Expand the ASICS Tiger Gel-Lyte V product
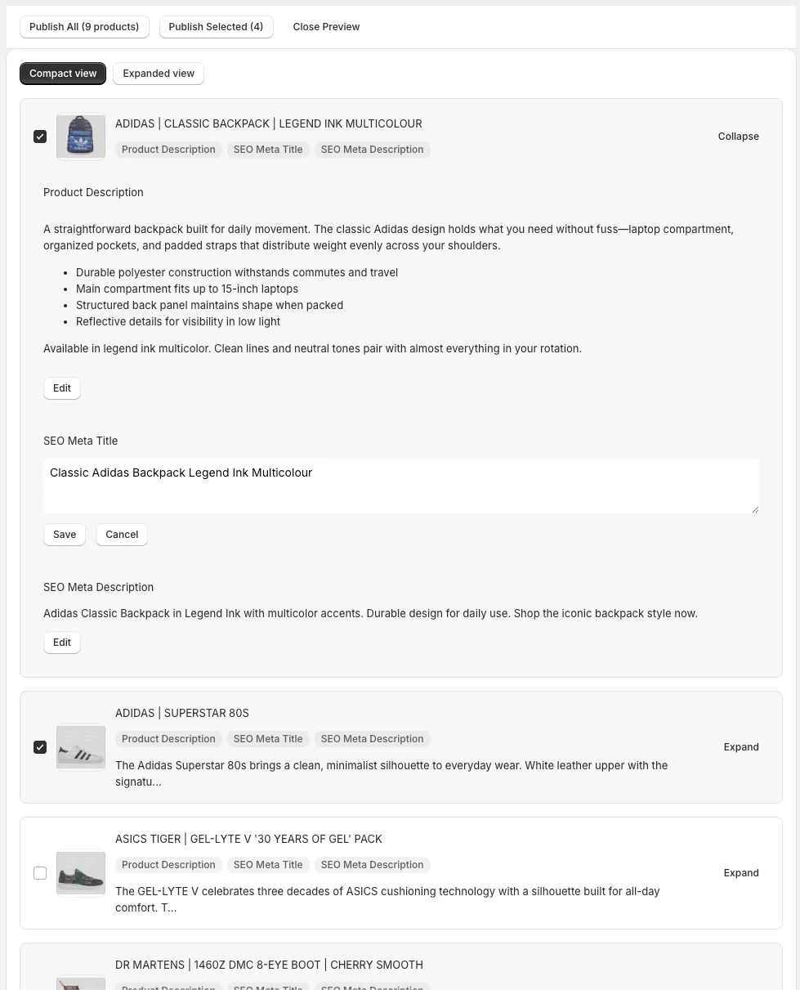 (x=741, y=873)
